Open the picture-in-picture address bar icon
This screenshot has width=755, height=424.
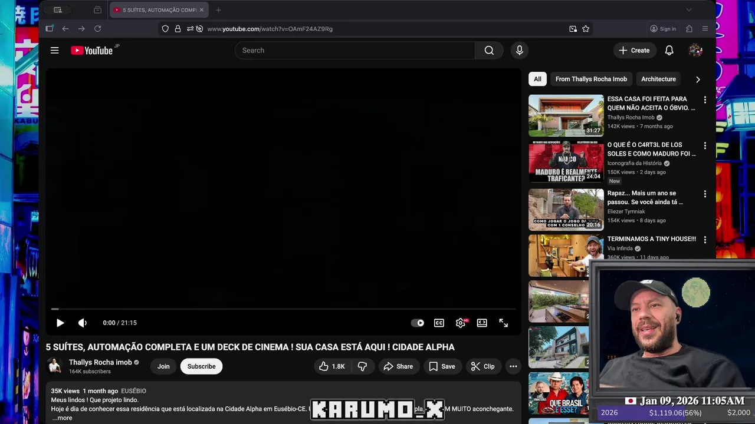(x=573, y=29)
